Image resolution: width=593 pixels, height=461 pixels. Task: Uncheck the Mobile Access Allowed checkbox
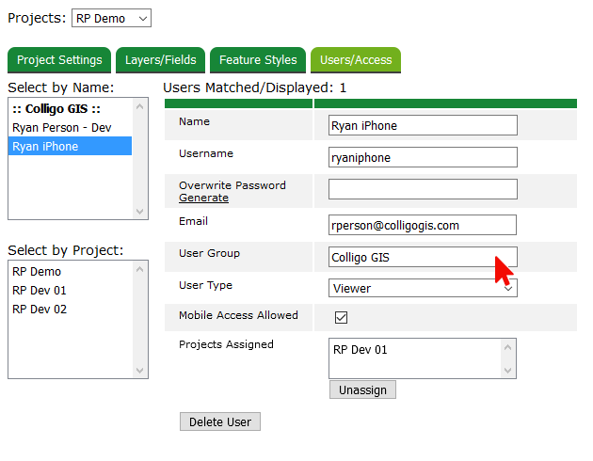click(x=342, y=318)
